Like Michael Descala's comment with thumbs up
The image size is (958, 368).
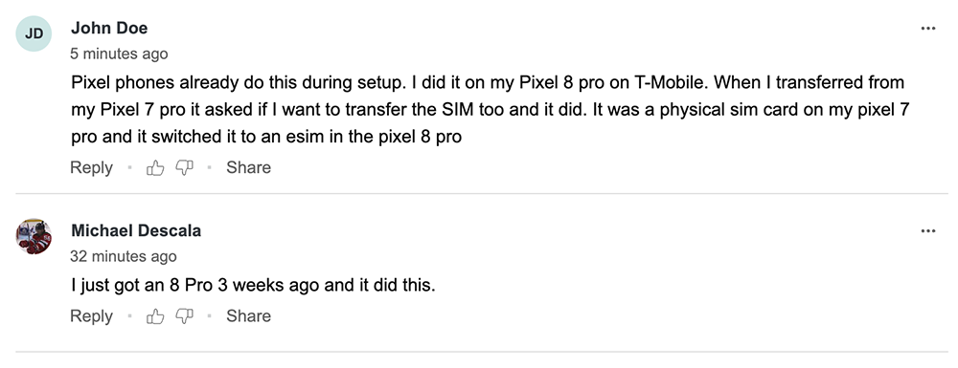tap(155, 316)
